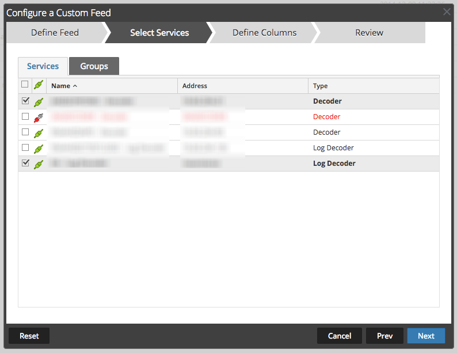The height and width of the screenshot is (353, 457).
Task: Click green plug icon of third row Decoder
Action: (39, 132)
